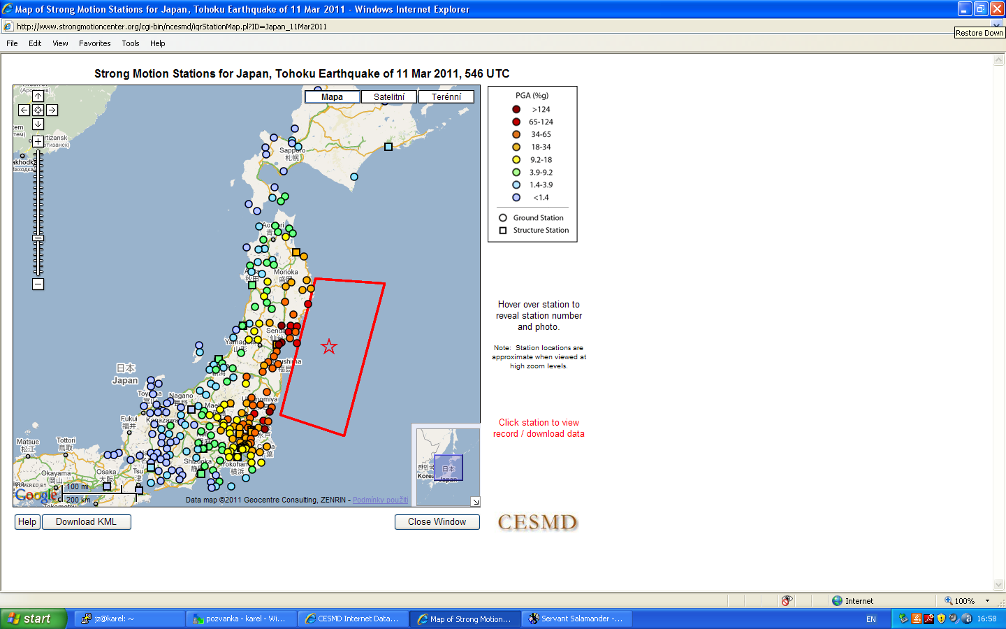
Task: Click the CESMD logo
Action: pyautogui.click(x=537, y=523)
